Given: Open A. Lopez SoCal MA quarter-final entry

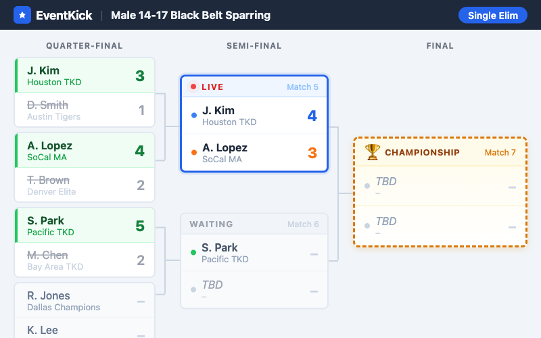Looking at the screenshot, I should pyautogui.click(x=85, y=151).
